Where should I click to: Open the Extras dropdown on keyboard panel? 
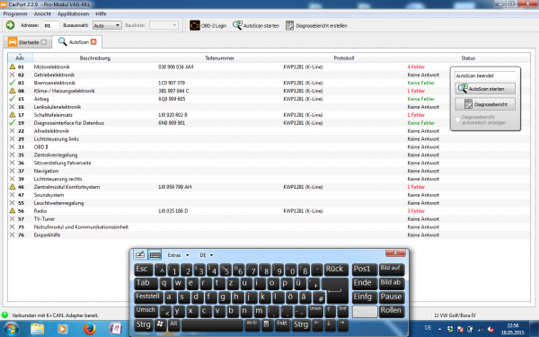tap(178, 255)
